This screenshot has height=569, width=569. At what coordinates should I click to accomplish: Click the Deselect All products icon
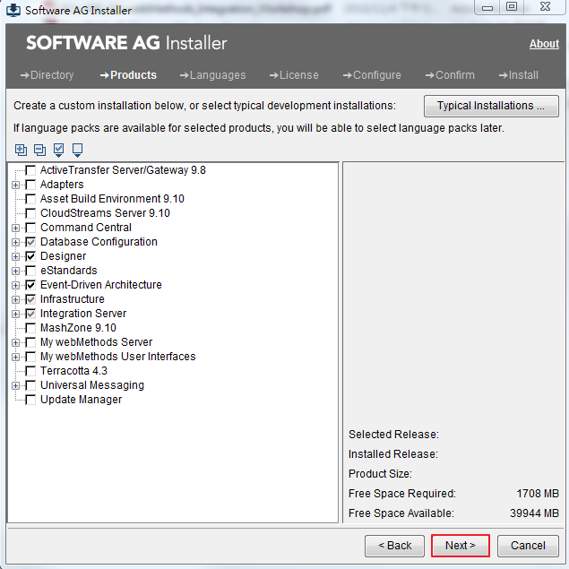point(77,150)
